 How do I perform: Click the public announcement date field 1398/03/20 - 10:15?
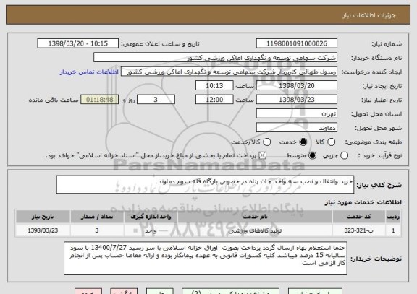pos(78,43)
